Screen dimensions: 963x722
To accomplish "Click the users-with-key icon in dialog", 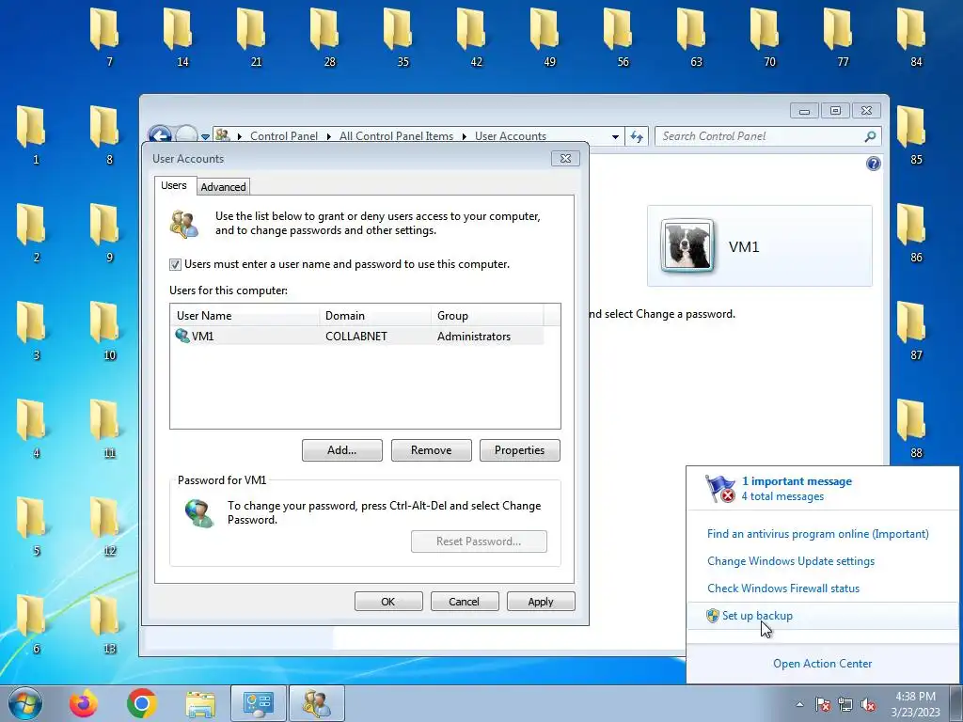I will (184, 224).
